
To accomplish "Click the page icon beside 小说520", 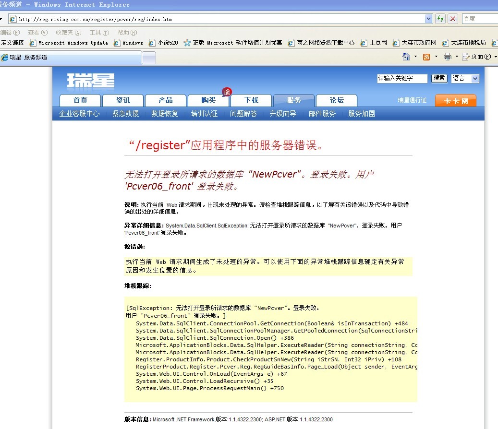I will 152,43.
